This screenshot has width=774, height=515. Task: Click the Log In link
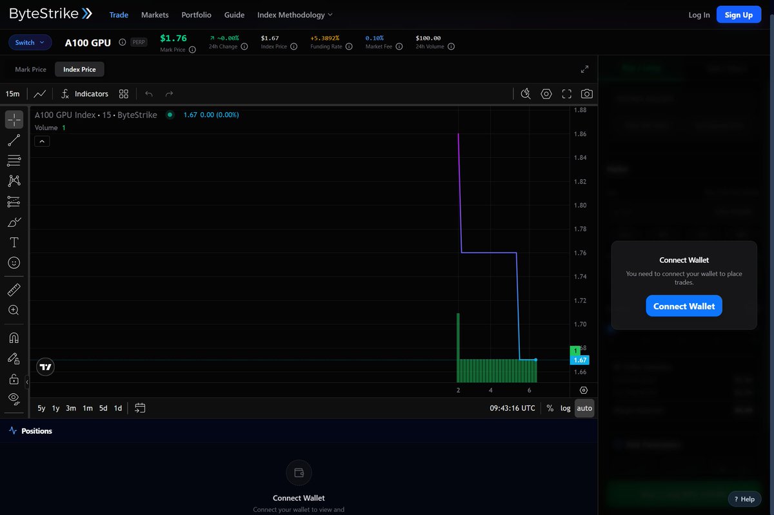(699, 15)
